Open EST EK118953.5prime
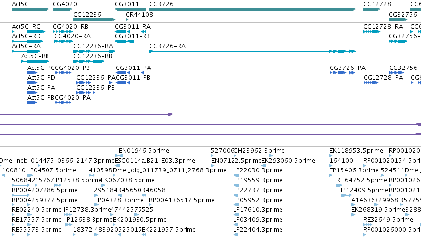The width and height of the screenshot is (421, 237). point(356,151)
